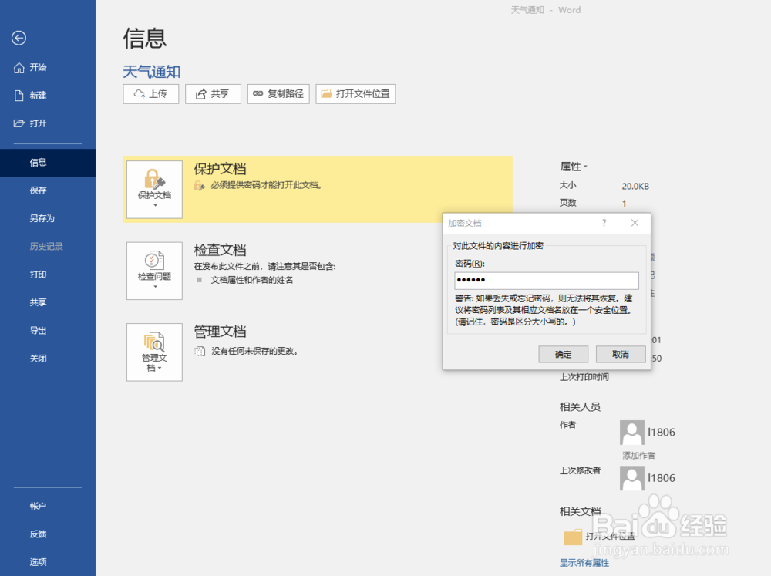Open the 保护文档 dropdown button
The width and height of the screenshot is (771, 576).
click(154, 190)
